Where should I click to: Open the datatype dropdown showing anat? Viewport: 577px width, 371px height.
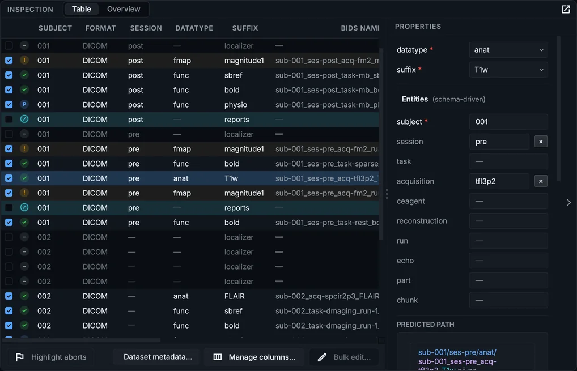[x=508, y=50]
